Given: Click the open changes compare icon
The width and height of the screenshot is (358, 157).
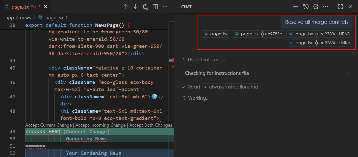Looking at the screenshot, I should (145, 7).
